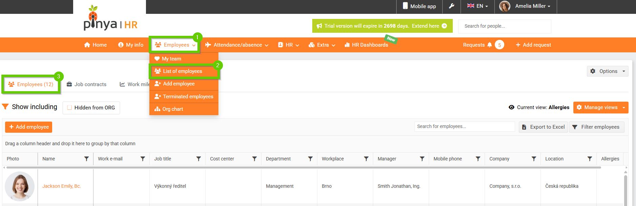Screen dimensions: 636x206
Task: Switch to Employees (12) tab
Action: pyautogui.click(x=31, y=84)
